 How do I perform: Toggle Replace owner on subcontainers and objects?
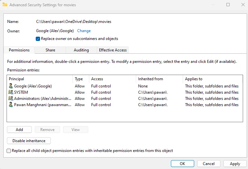pyautogui.click(x=38, y=39)
